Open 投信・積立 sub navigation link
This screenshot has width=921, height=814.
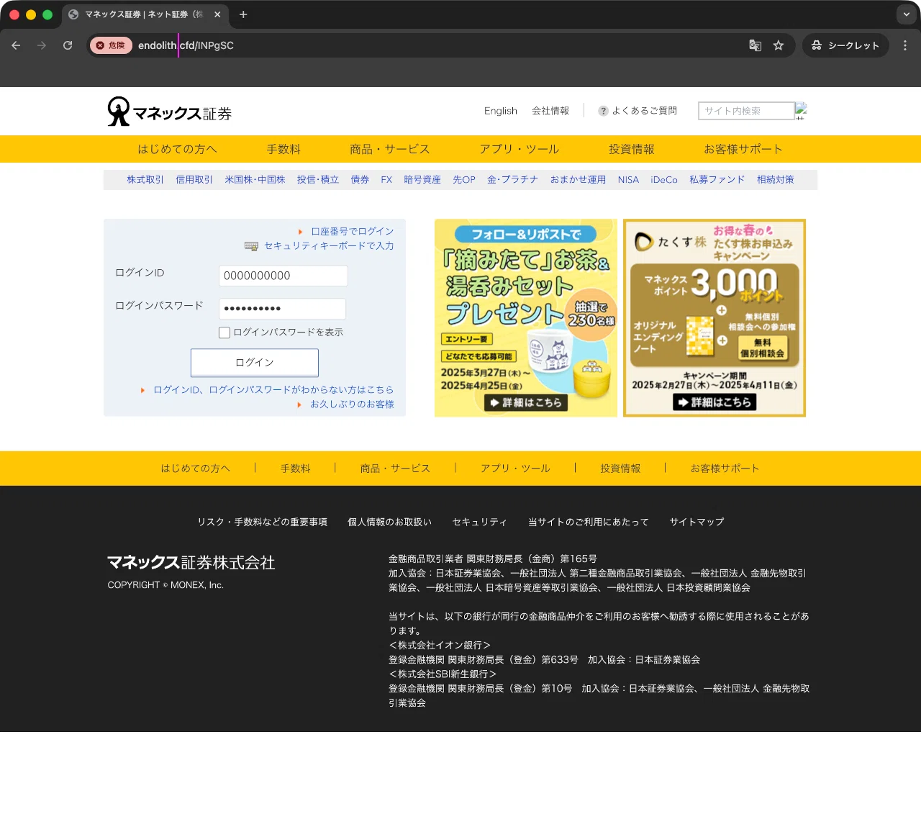318,180
